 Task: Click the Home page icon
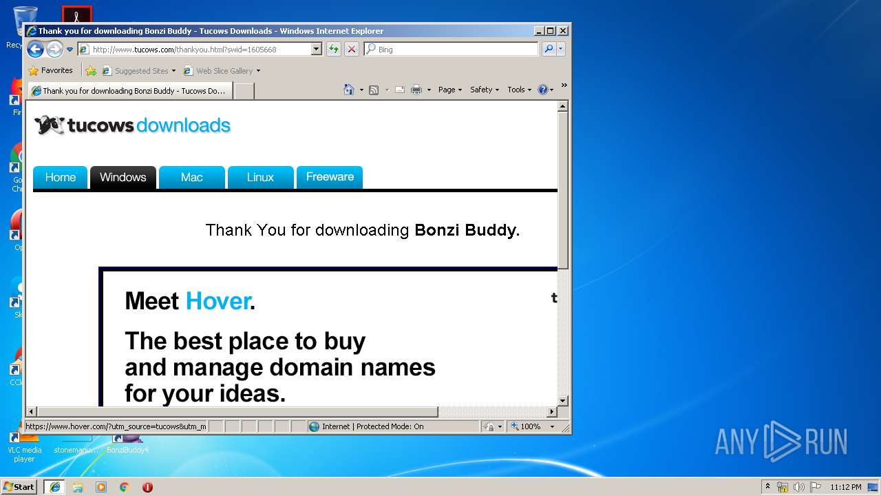click(x=349, y=90)
